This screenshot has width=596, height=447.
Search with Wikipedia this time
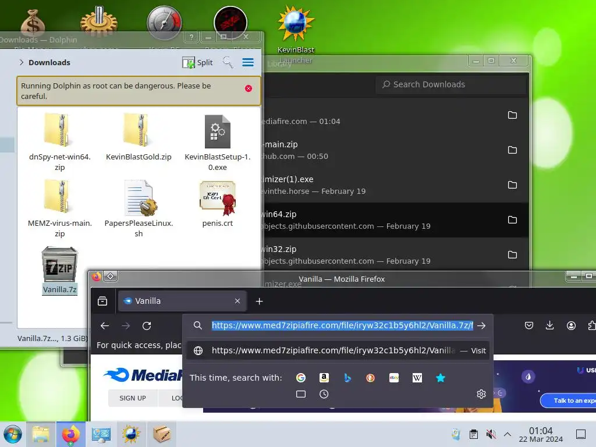(417, 378)
